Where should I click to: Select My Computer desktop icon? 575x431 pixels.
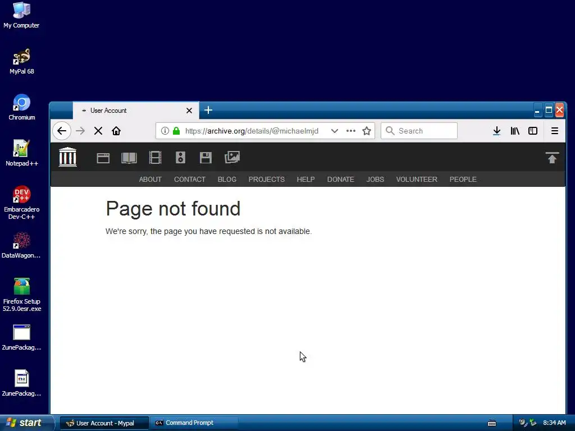click(21, 15)
